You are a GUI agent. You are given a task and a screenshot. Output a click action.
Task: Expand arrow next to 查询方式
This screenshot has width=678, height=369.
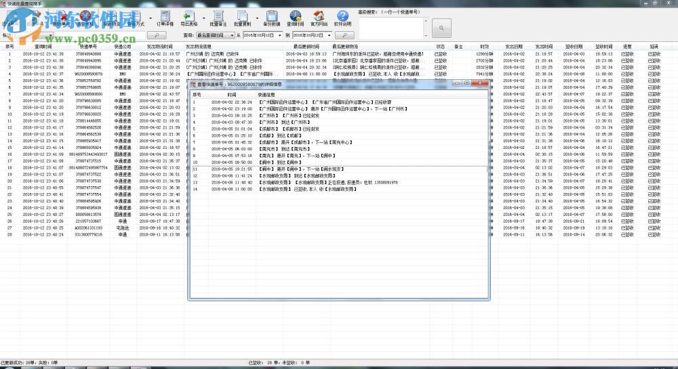pyautogui.click(x=151, y=18)
